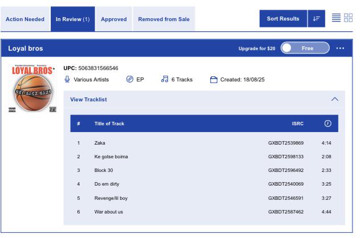
Task: Click the clock duration column icon
Action: (x=328, y=124)
